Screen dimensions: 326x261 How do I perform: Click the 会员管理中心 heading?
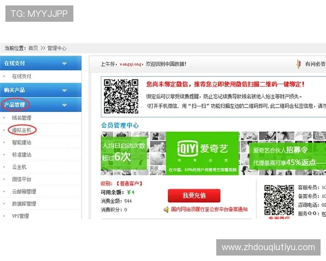tap(120, 125)
